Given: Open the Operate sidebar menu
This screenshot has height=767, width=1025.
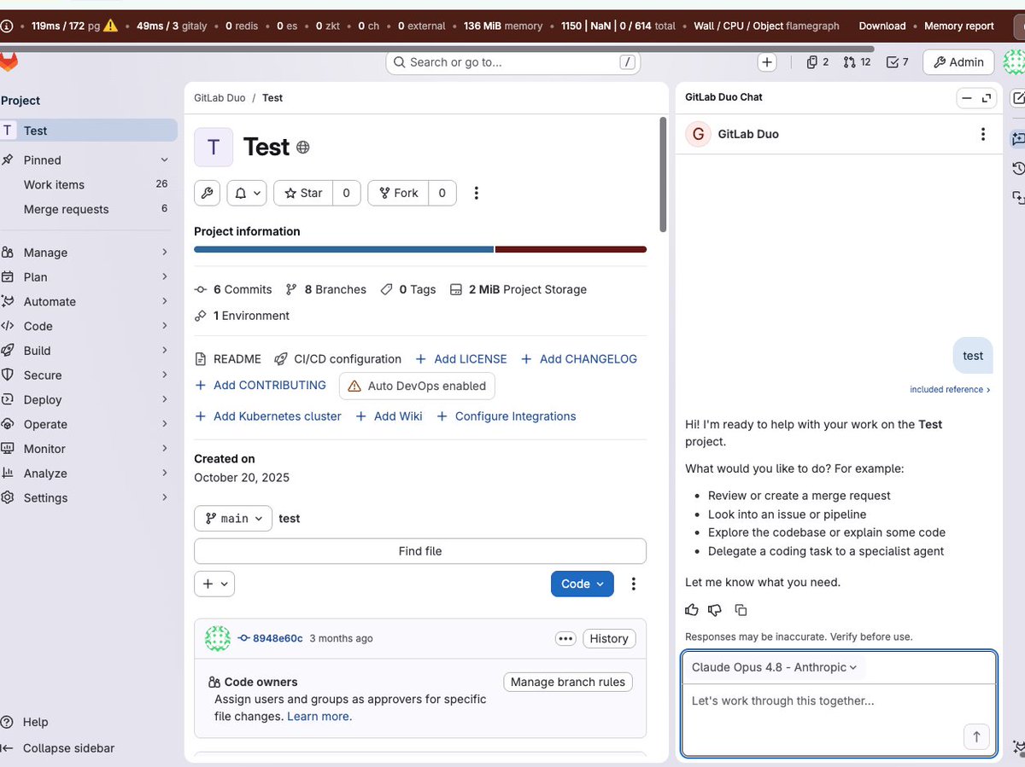Looking at the screenshot, I should pos(89,424).
